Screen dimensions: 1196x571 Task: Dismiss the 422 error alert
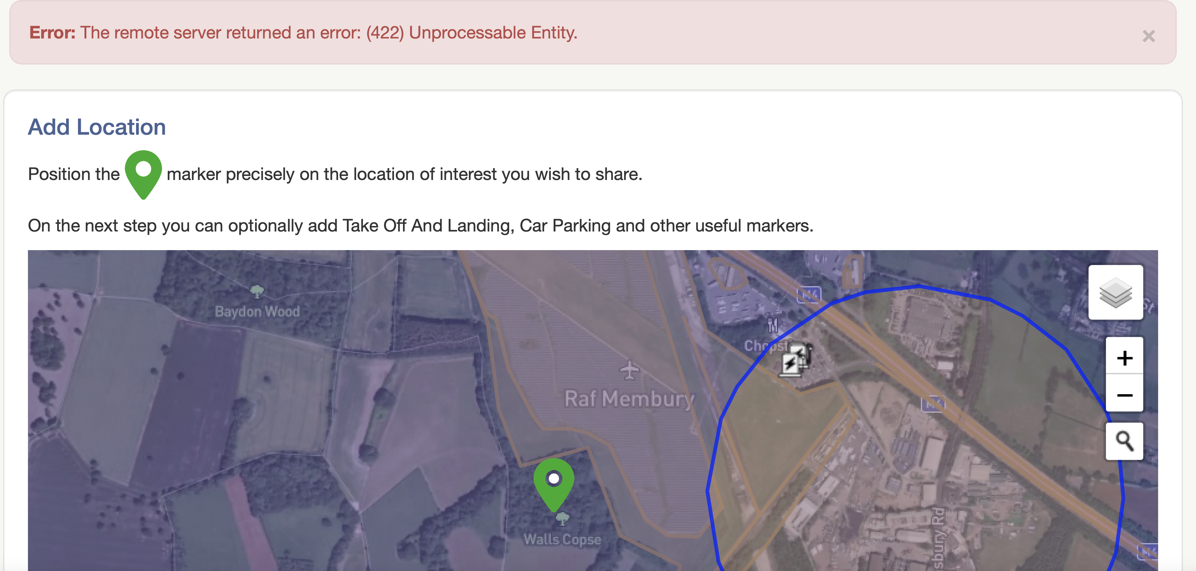point(1148,36)
